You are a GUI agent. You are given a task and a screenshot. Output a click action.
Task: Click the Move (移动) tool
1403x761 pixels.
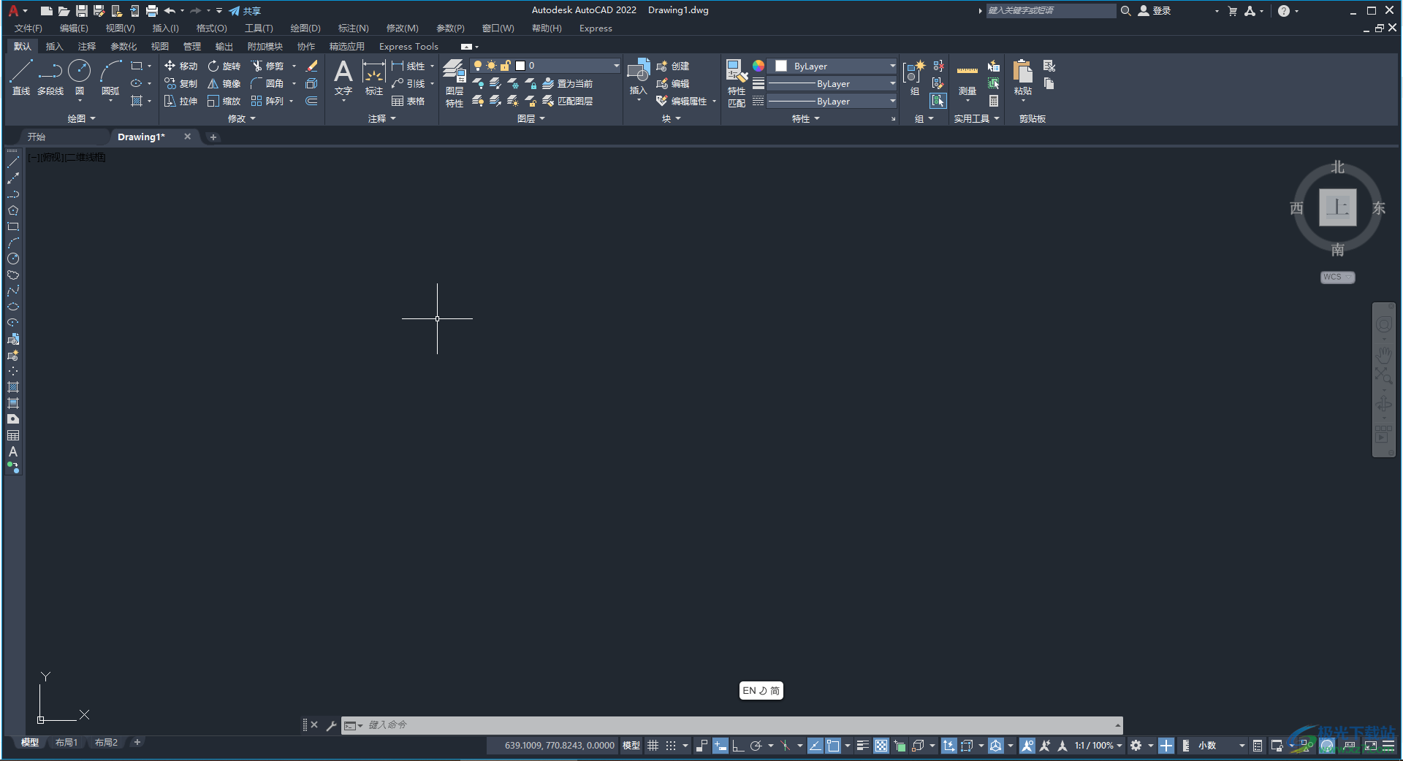point(180,66)
